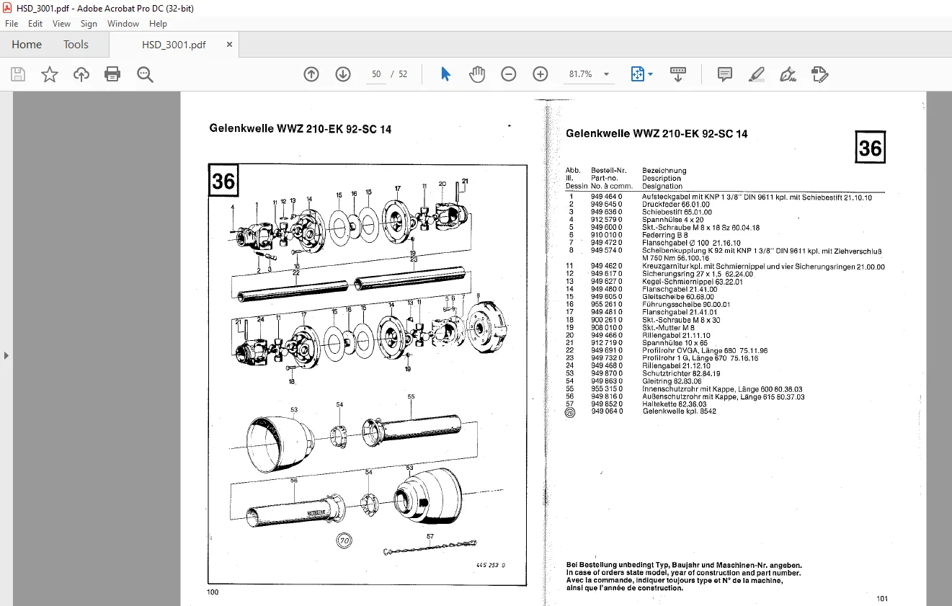
Task: Click the left page heading Gelenkwelle WWZ 210-EK
Action: point(301,130)
